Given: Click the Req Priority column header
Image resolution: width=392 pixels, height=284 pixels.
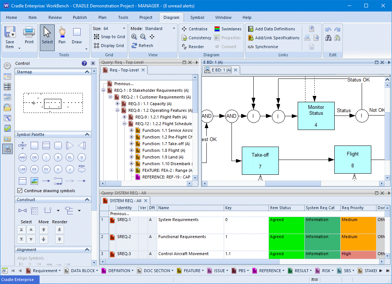Looking at the screenshot, I should pyautogui.click(x=358, y=208).
